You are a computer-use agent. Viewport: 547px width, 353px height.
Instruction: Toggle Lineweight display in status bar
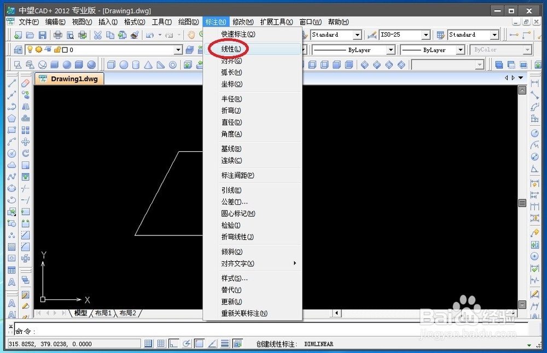pos(225,344)
